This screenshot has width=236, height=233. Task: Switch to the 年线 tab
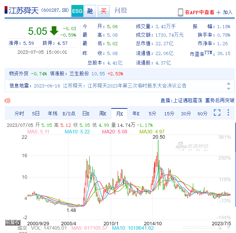tap(53, 113)
